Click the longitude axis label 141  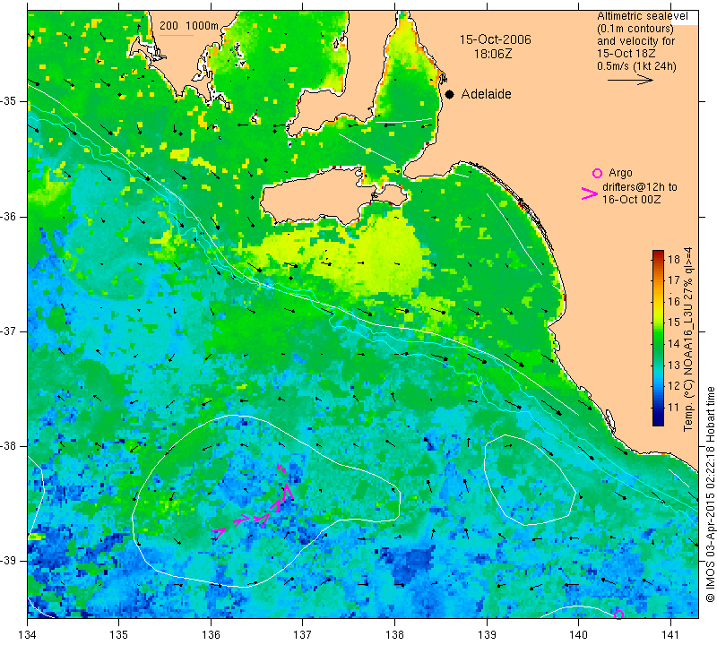coord(670,634)
